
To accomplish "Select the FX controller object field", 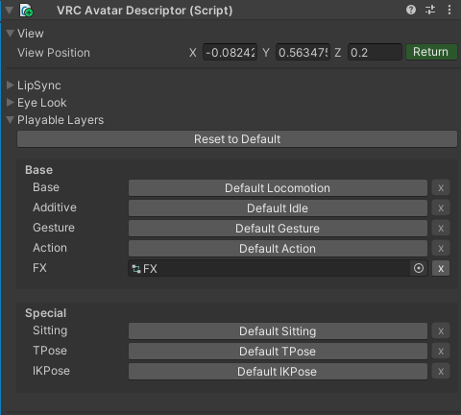I will coord(269,268).
